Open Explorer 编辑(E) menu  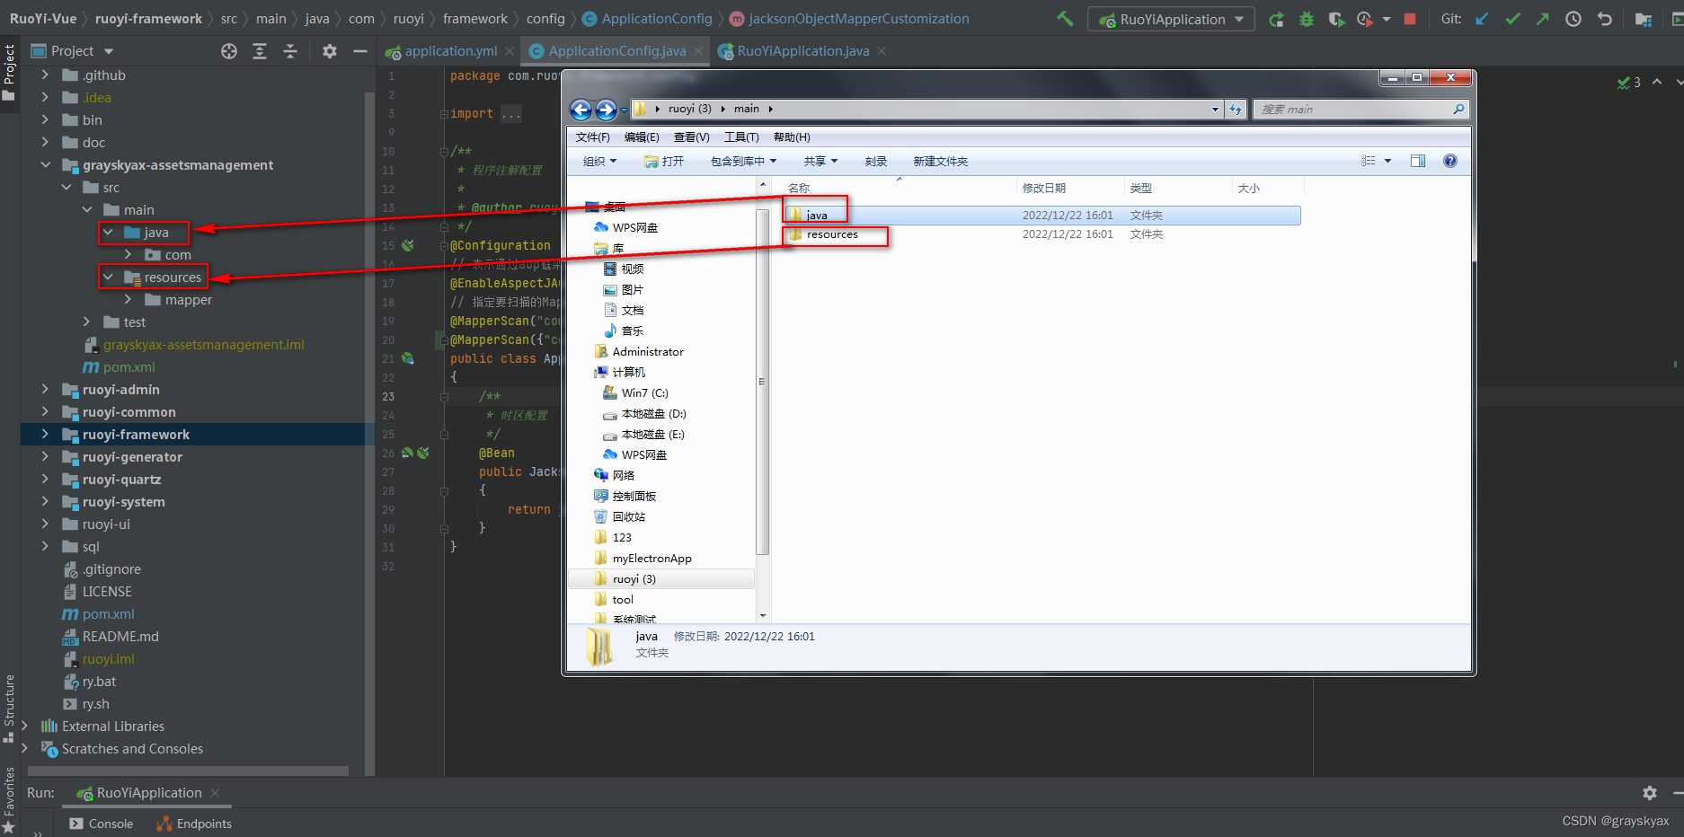642,137
